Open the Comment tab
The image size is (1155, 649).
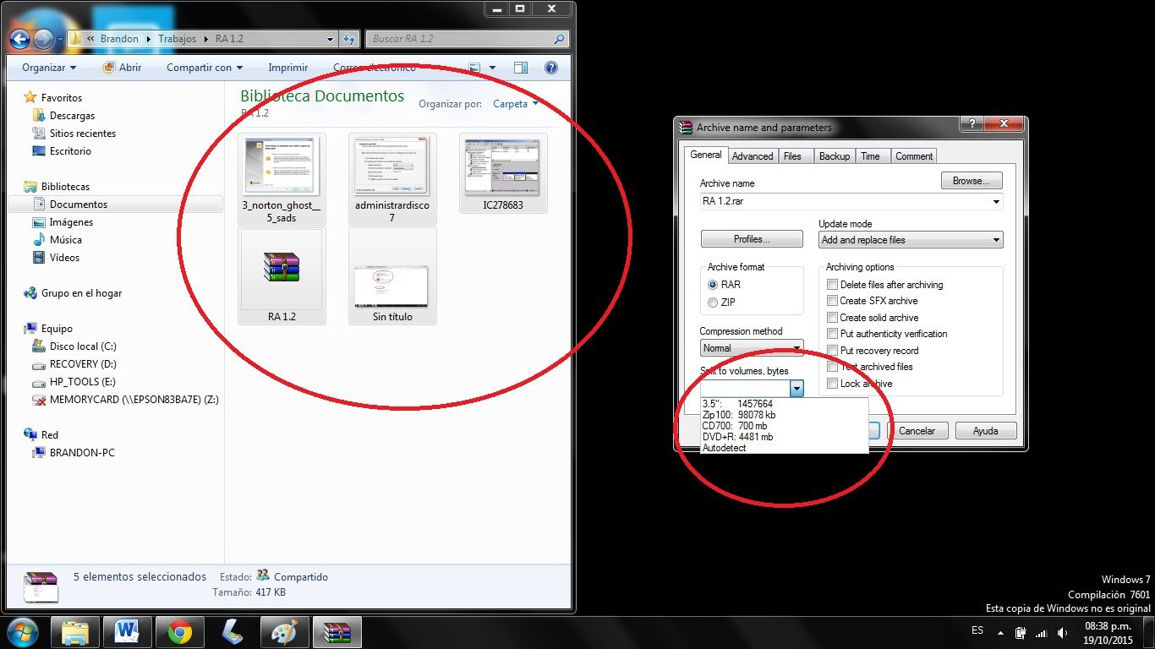(914, 156)
